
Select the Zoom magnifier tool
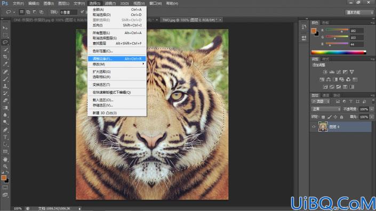click(5, 166)
